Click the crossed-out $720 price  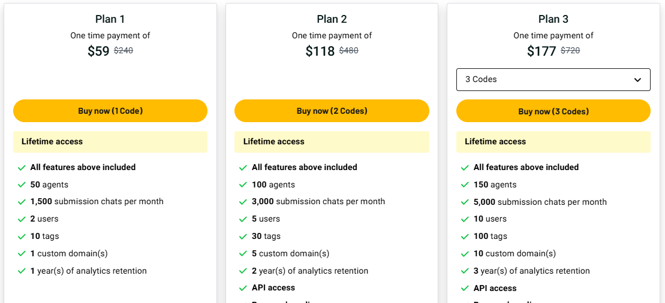coord(570,51)
